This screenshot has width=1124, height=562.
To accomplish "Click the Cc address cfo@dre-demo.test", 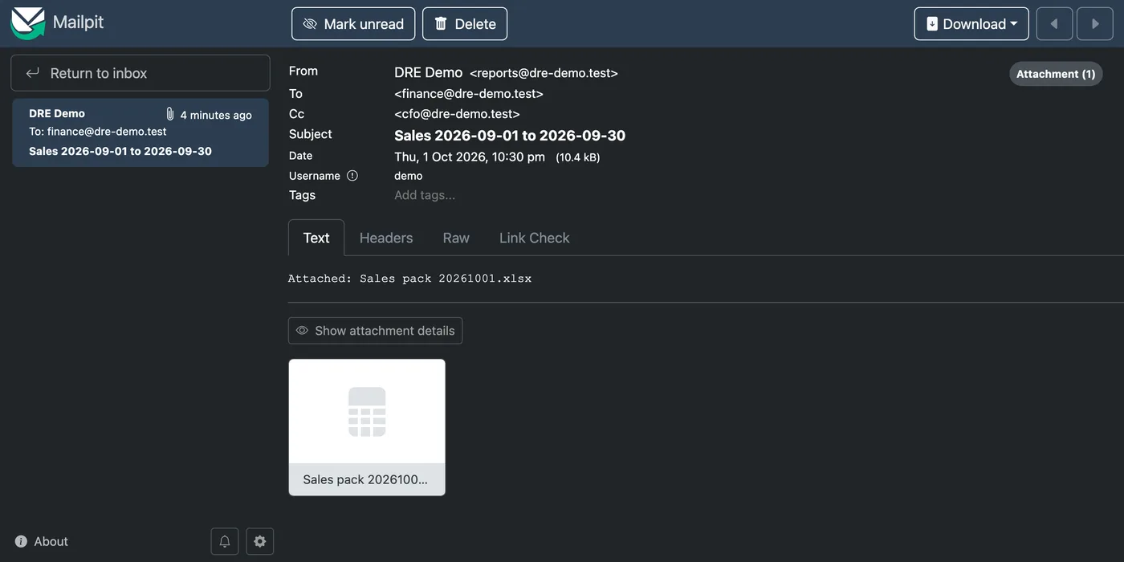I will tap(457, 114).
